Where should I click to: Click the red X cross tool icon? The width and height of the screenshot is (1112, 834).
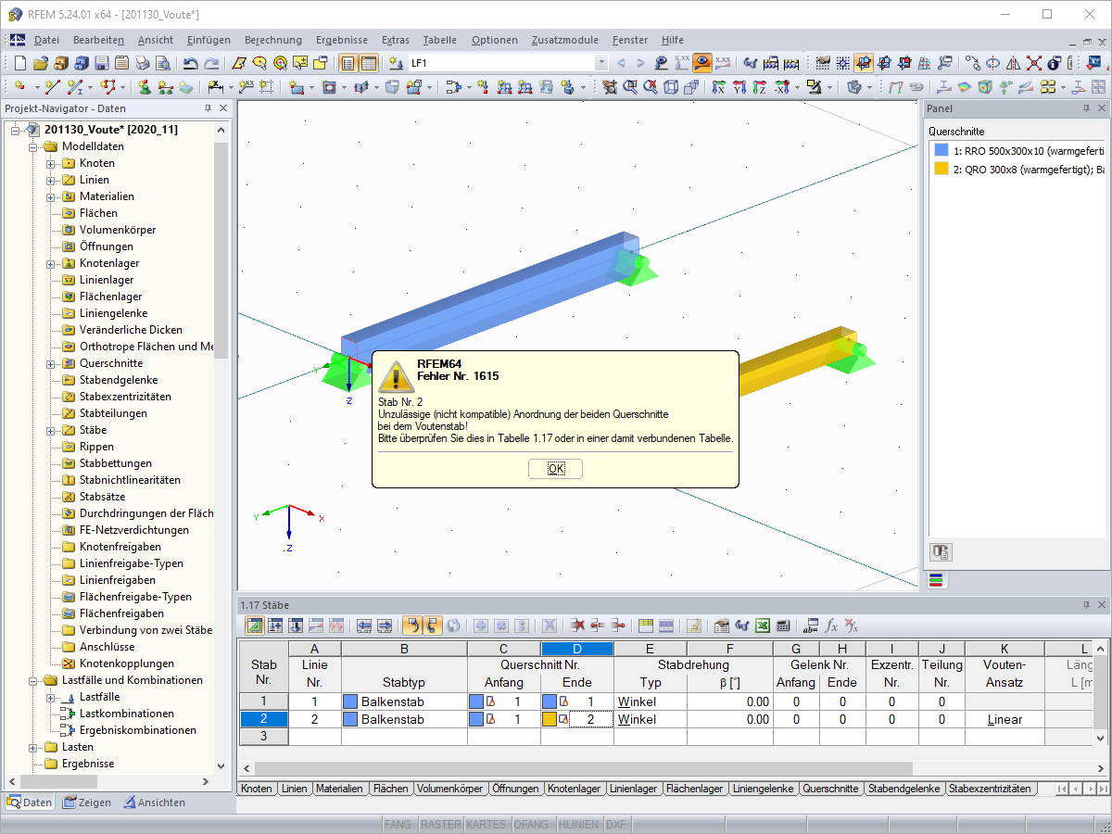point(1033,63)
